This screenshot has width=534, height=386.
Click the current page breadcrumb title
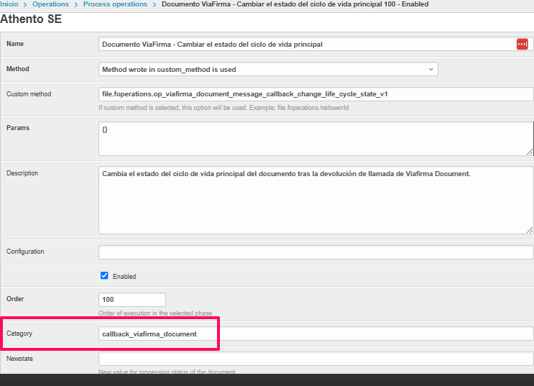pos(295,4)
